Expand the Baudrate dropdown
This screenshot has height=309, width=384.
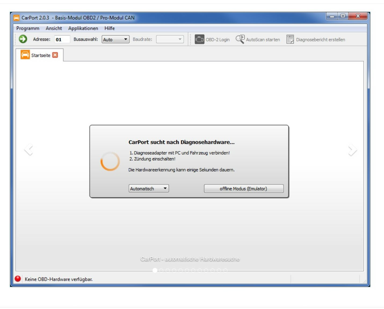170,39
